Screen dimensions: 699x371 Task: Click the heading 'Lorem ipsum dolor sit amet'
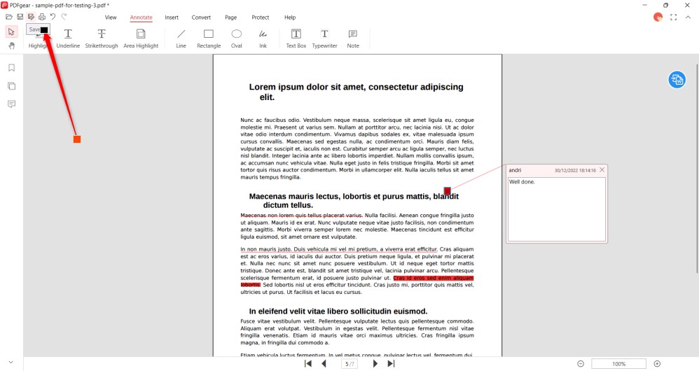[307, 87]
